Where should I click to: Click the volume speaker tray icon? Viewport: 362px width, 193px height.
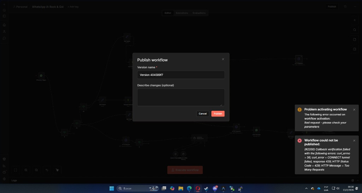click(x=338, y=188)
